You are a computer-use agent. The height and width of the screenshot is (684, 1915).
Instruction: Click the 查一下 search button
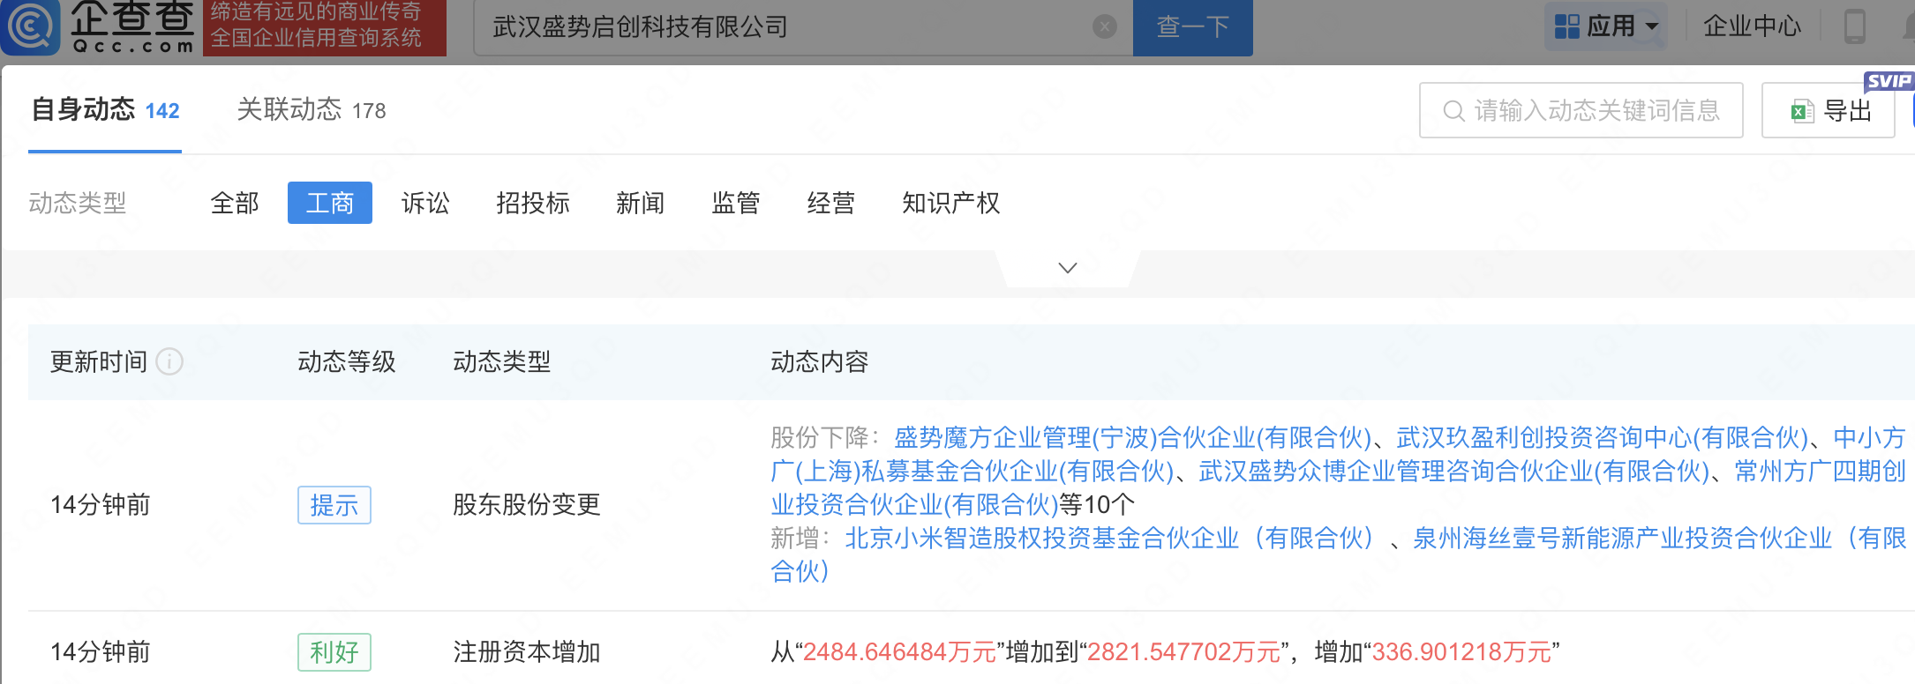1192,27
